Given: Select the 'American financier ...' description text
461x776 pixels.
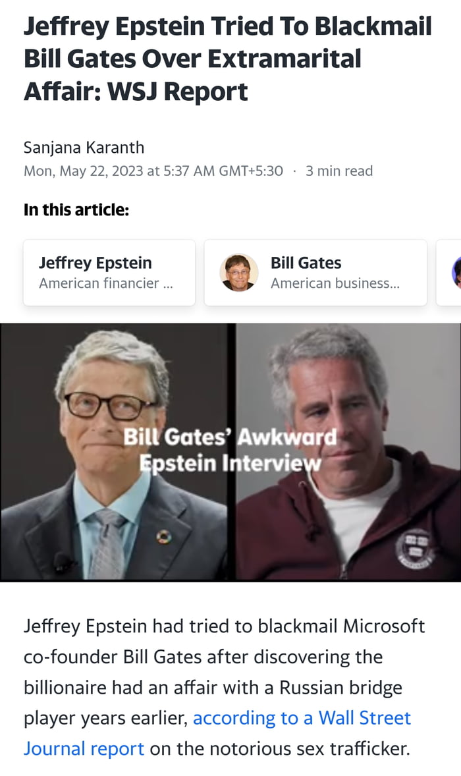Looking at the screenshot, I should click(106, 283).
